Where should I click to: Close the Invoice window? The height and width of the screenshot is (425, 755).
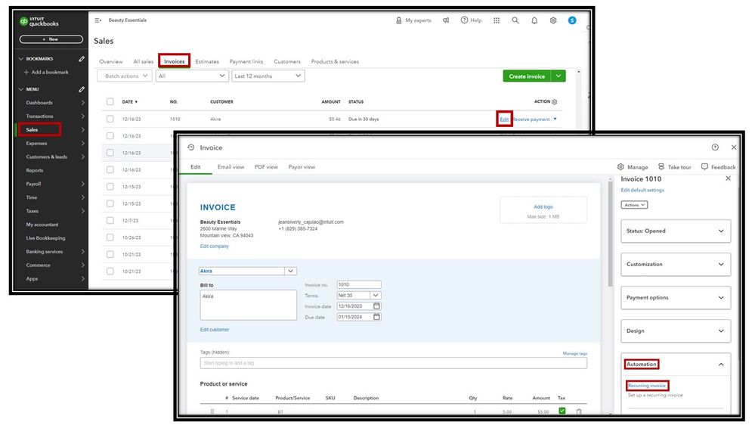click(733, 147)
